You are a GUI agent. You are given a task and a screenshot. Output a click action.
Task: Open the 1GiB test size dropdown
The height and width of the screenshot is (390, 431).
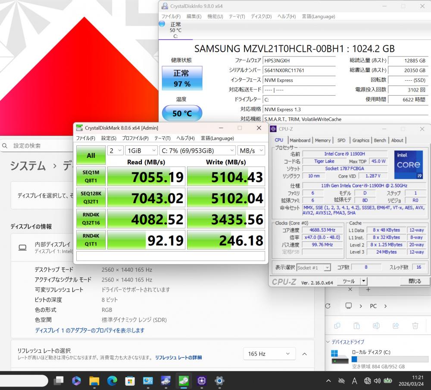click(141, 150)
